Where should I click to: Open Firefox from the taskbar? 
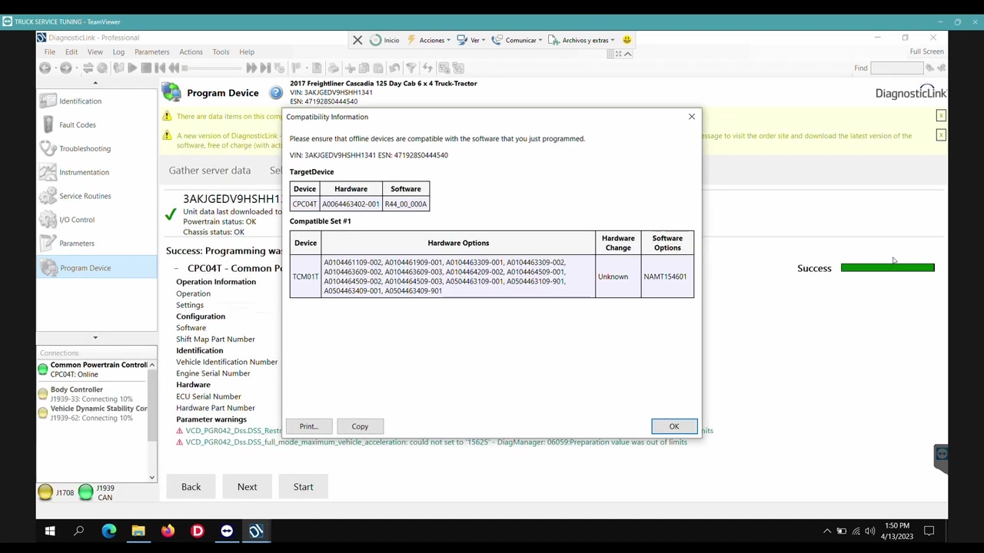coord(168,531)
